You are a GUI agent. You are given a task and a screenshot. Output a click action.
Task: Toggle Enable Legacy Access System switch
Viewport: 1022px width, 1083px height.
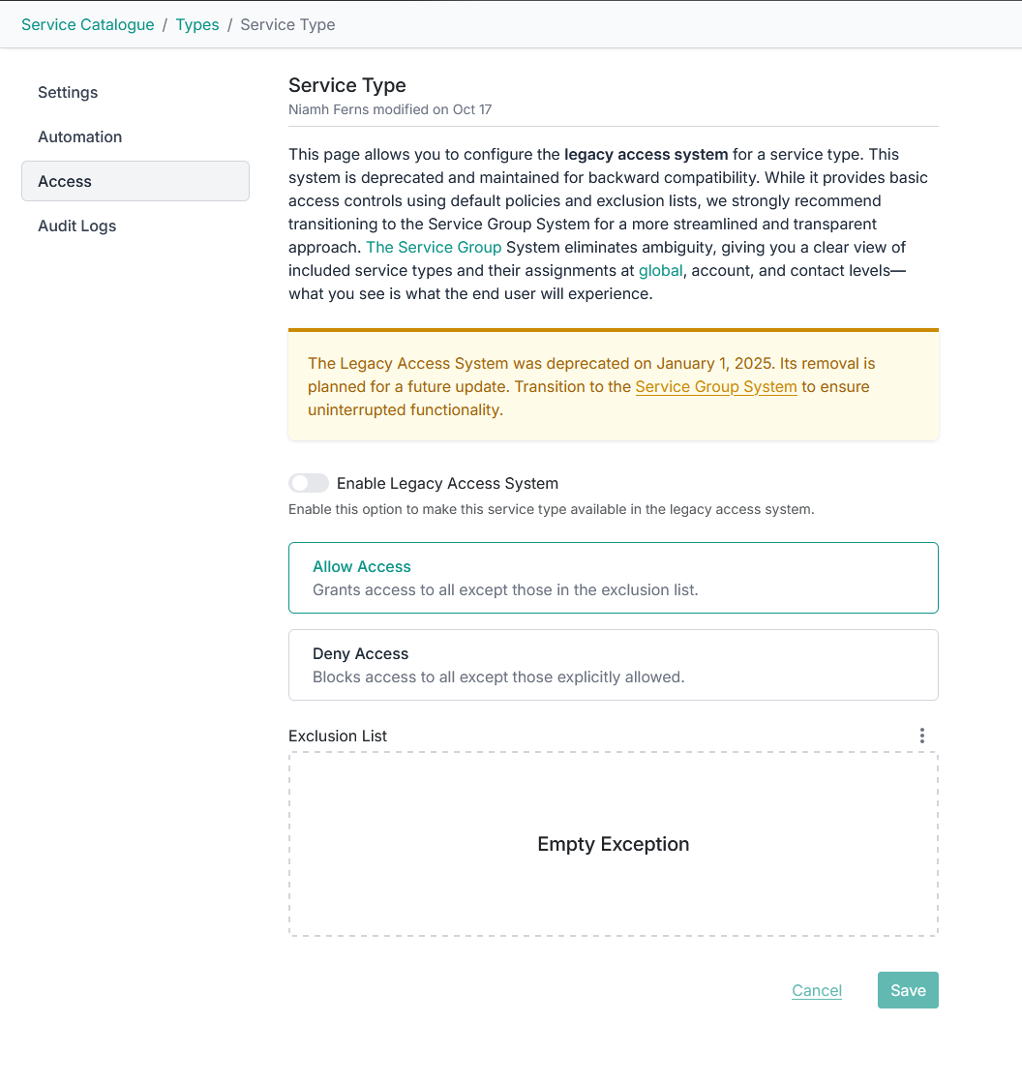[309, 483]
